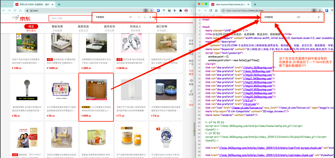
Task: Open 反馈 feedback in JD sidebar
Action: coord(191,92)
